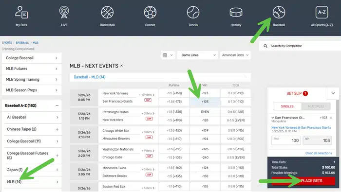Image resolution: width=341 pixels, height=192 pixels.
Task: Pick Washington Nationals +195 moneyline
Action: click(205, 149)
